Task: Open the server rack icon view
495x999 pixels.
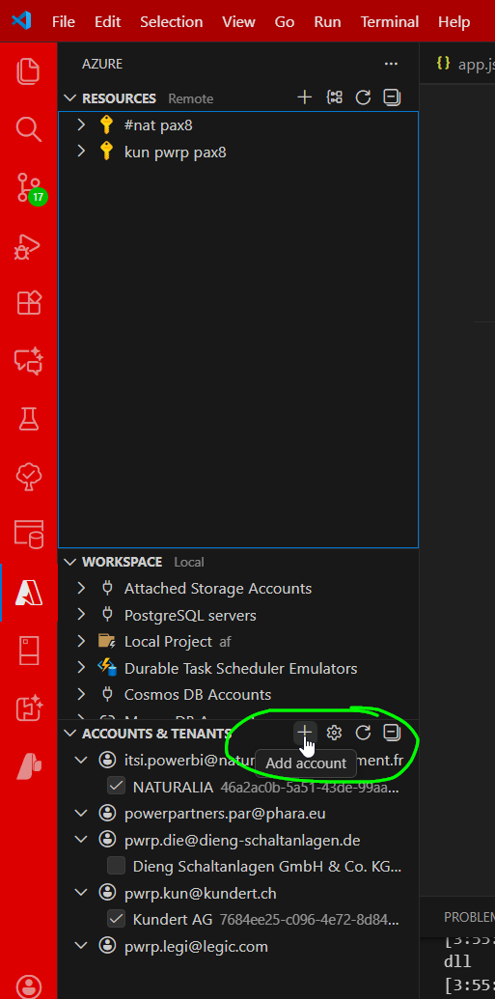Action: pyautogui.click(x=28, y=651)
